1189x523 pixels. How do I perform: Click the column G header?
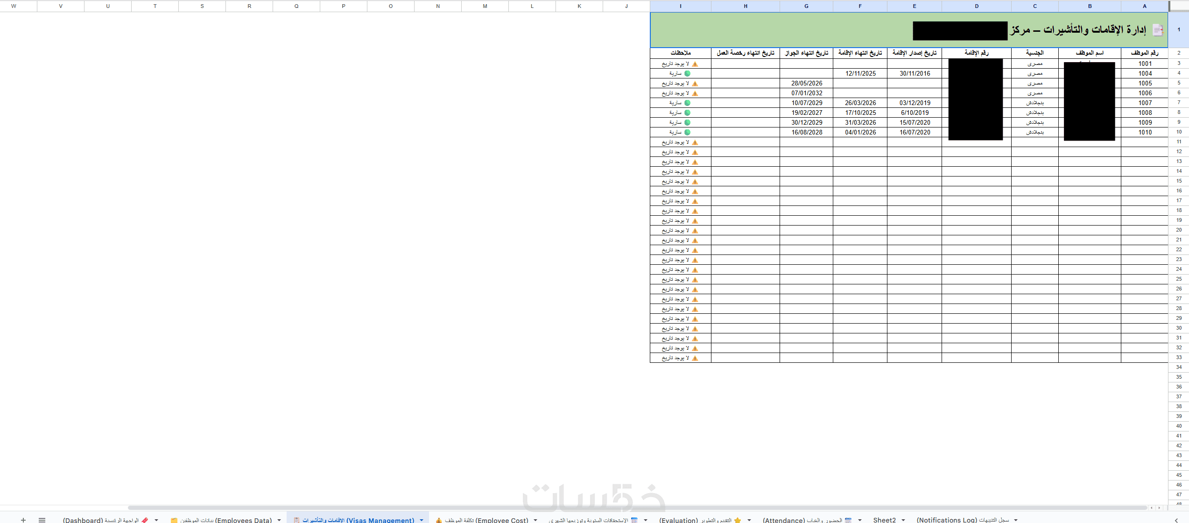806,6
